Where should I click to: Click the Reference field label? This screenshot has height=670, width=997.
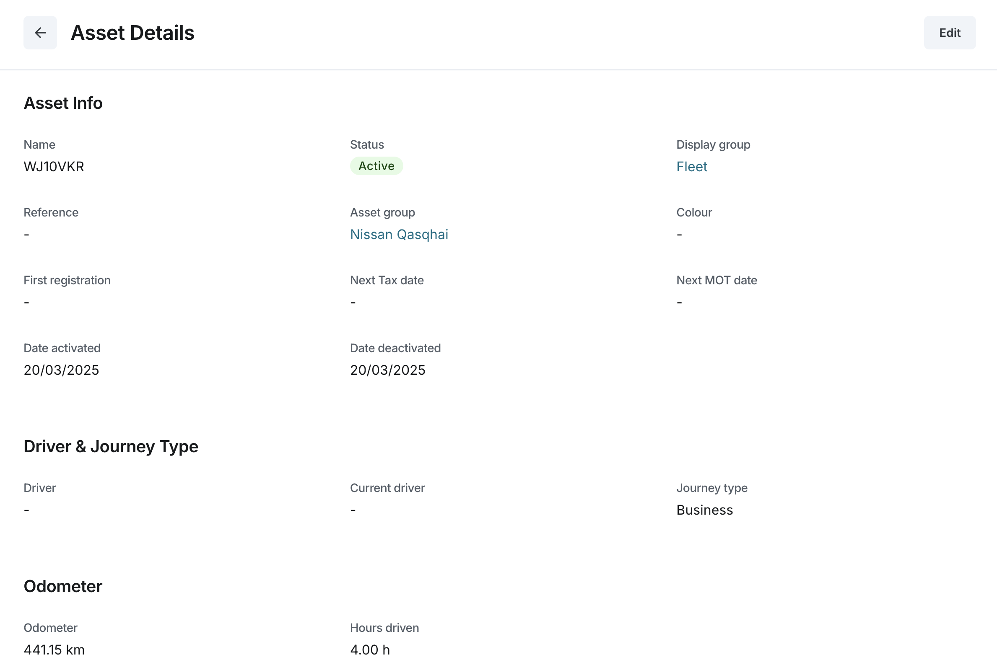pyautogui.click(x=51, y=212)
